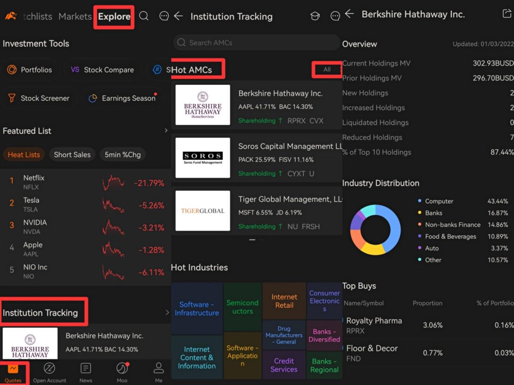Screen dimensions: 514x385
Task: Open Tesla in the Heat Lists
Action: (86, 205)
